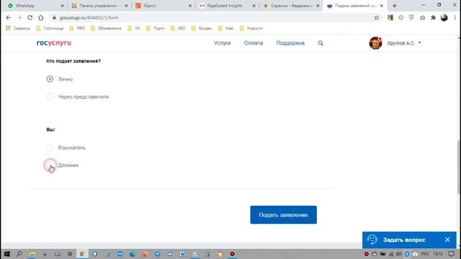
Task: Click the gosuslugi logo
Action: (x=54, y=43)
